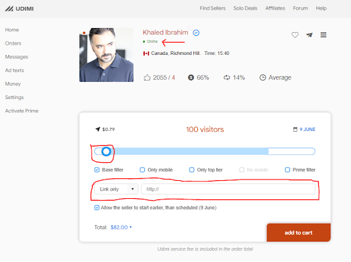Click the add to cart button
This screenshot has height=262, width=351.
coord(298,233)
